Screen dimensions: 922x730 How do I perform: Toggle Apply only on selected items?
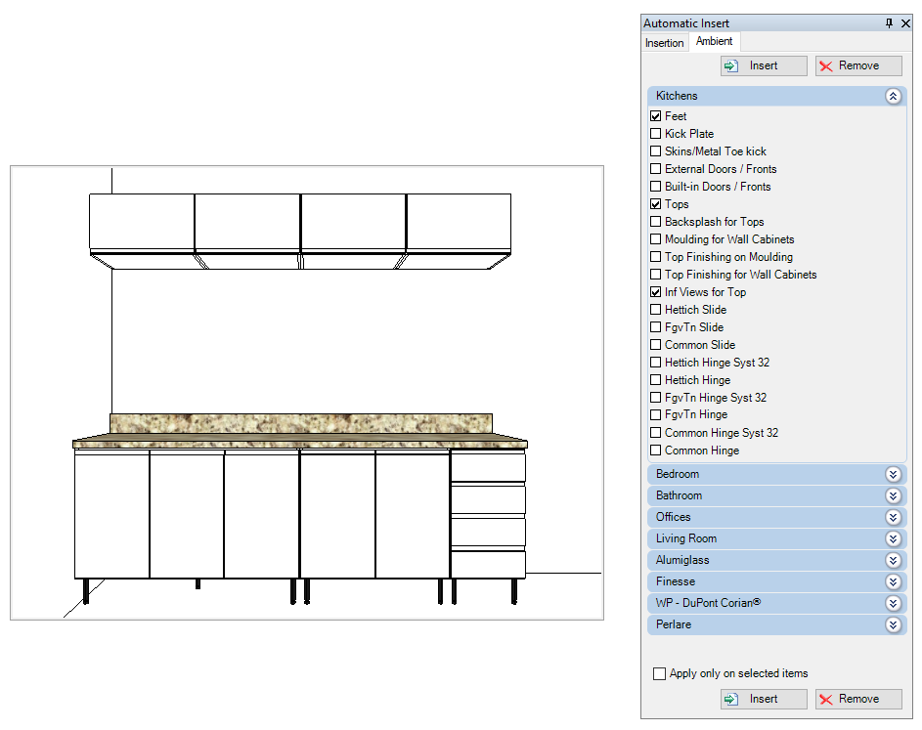pos(660,673)
